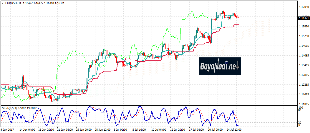The width and height of the screenshot is (310, 133).
Task: Click the stochastic 80 level label
Action: click(x=300, y=111)
